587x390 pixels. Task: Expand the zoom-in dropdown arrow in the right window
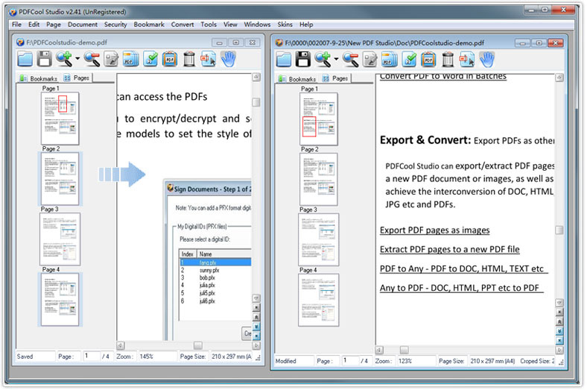point(336,59)
